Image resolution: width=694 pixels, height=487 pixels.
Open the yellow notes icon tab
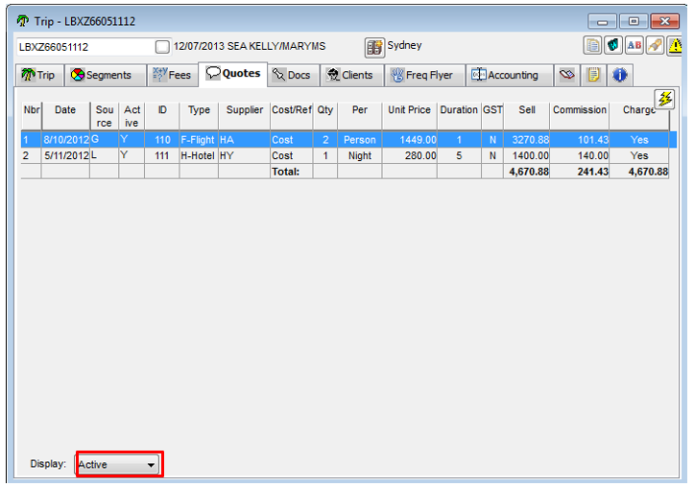tap(593, 75)
